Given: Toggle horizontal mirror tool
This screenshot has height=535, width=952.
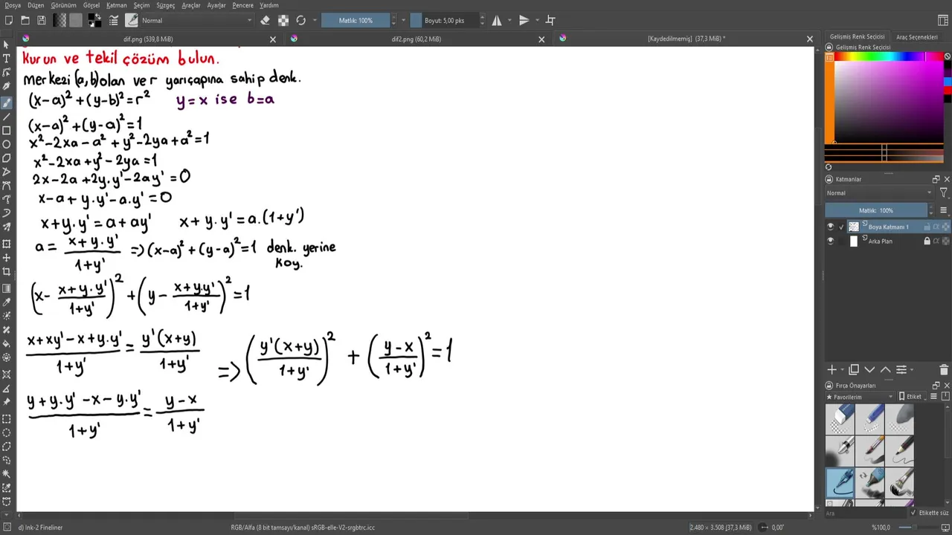Looking at the screenshot, I should coord(497,20).
